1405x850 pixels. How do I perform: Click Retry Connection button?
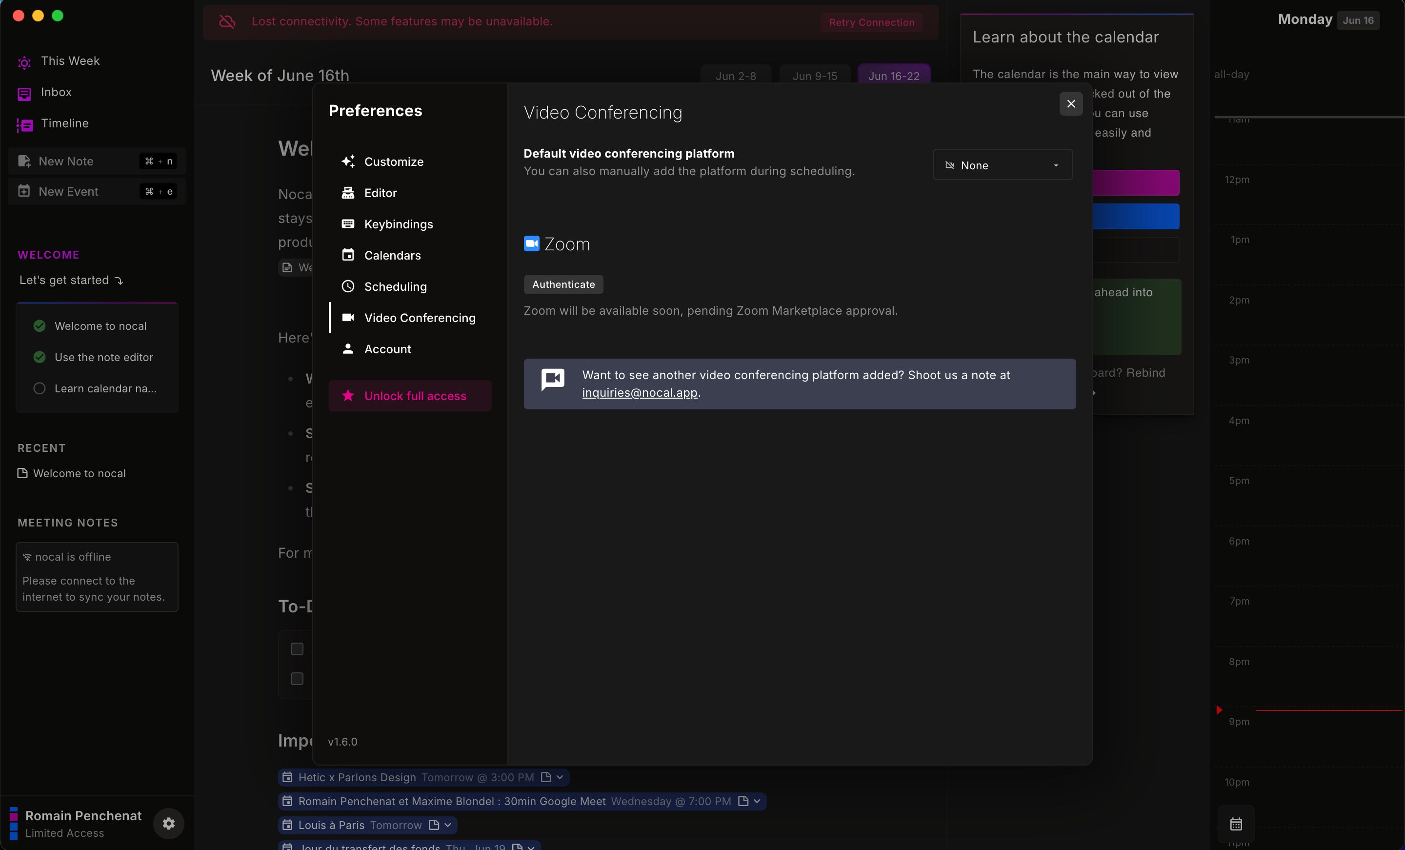coord(871,22)
